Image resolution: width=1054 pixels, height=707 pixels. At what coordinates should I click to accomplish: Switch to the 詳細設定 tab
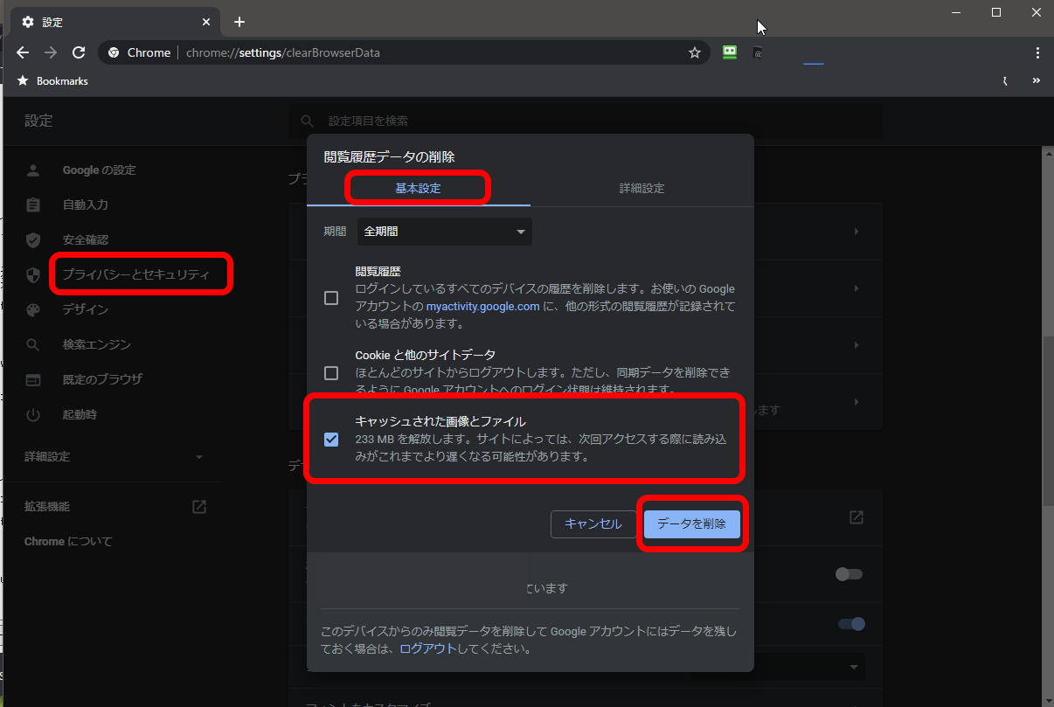point(641,189)
